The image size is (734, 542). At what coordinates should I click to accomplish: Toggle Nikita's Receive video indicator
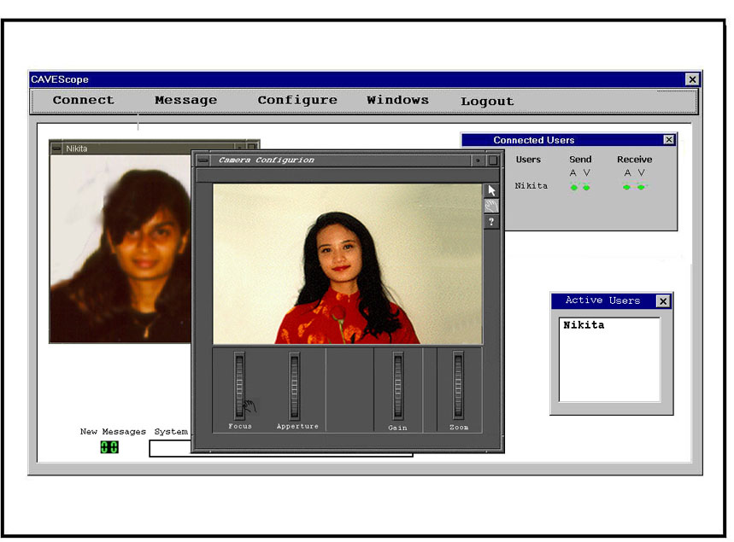pos(641,187)
